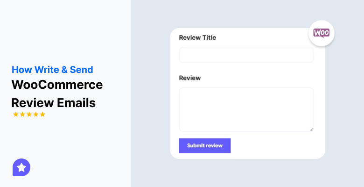Screen dimensions: 364x187
Task: Select the third yellow rating star
Action: click(29, 115)
